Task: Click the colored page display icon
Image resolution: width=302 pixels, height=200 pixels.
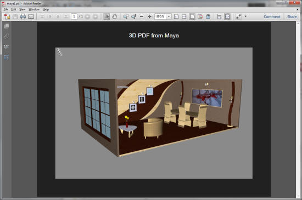Action: (x=200, y=16)
